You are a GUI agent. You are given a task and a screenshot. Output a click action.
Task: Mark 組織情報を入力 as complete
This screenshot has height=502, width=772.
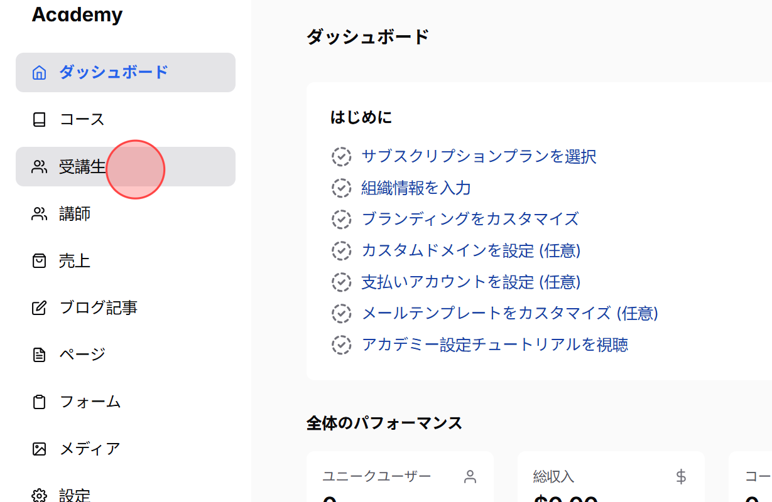tap(341, 188)
